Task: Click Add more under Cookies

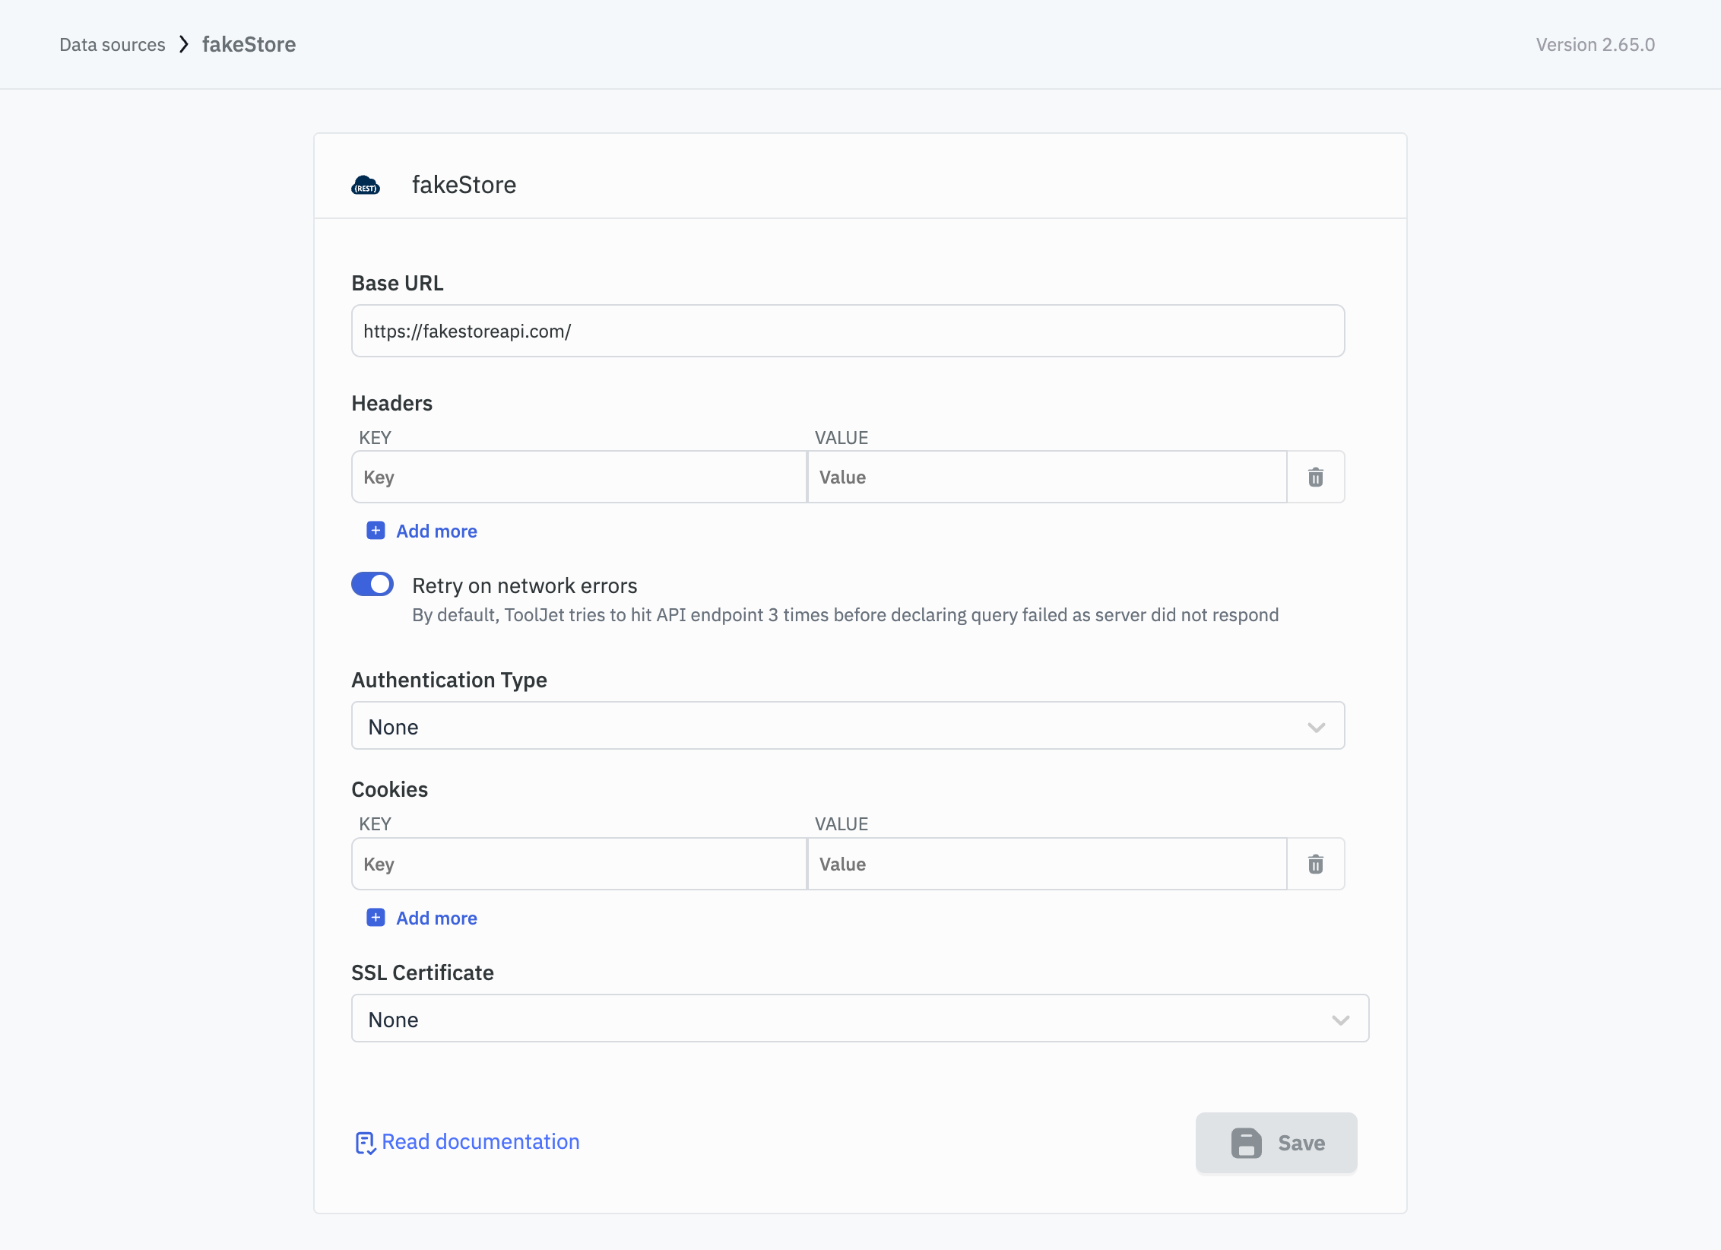Action: (436, 918)
